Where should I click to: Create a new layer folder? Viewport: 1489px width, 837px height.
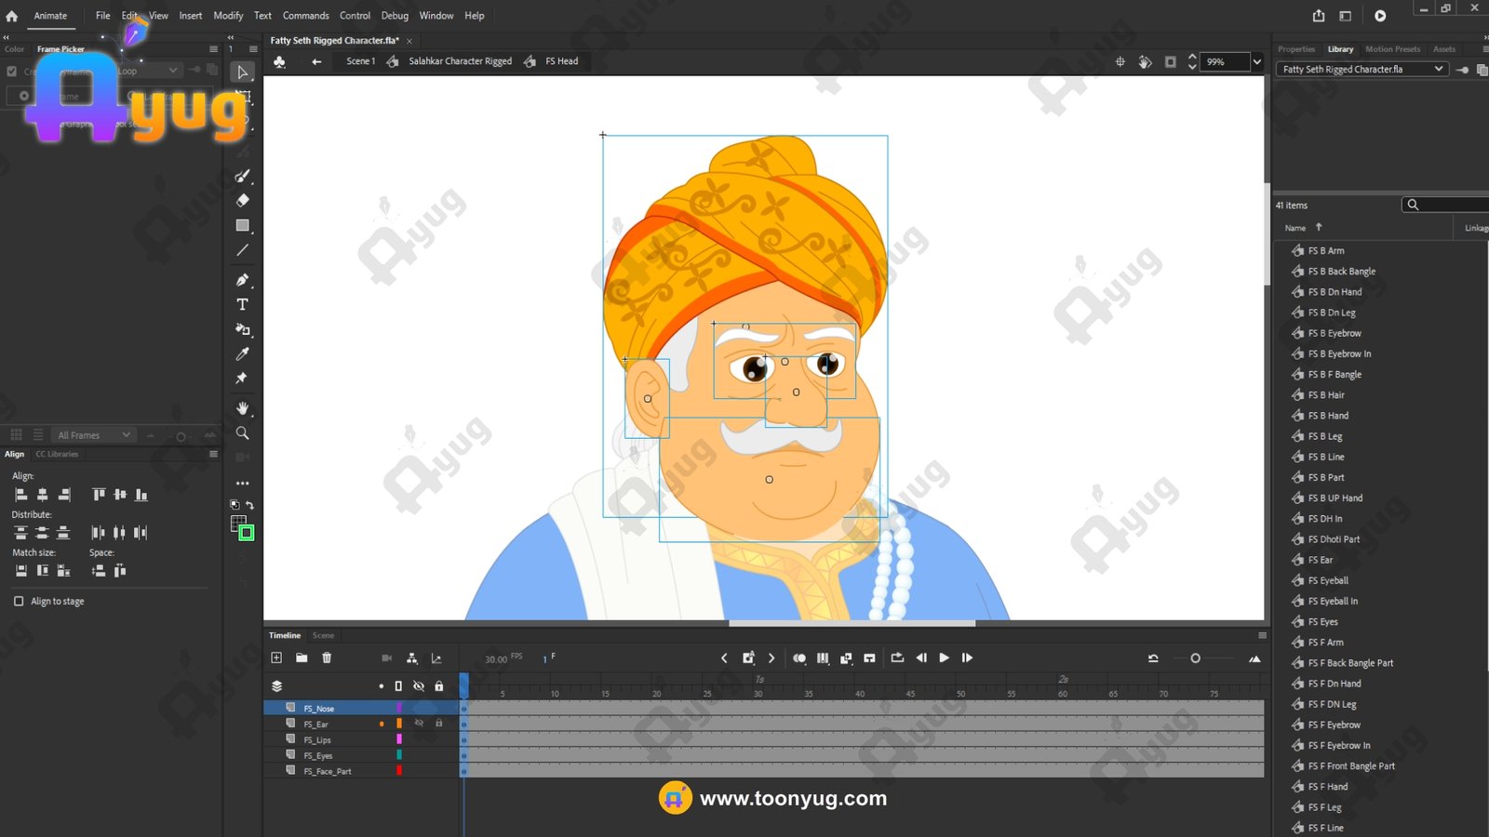pos(302,658)
